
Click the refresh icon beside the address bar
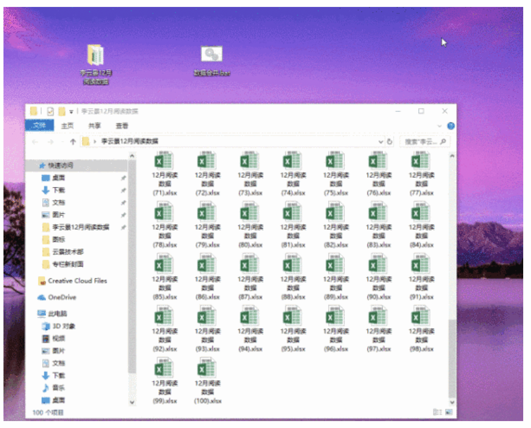pos(389,141)
